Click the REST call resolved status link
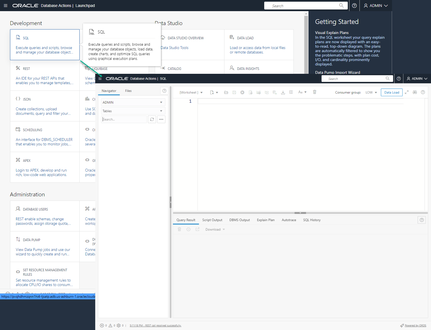Viewport: 431px width, 330px height. click(155, 326)
